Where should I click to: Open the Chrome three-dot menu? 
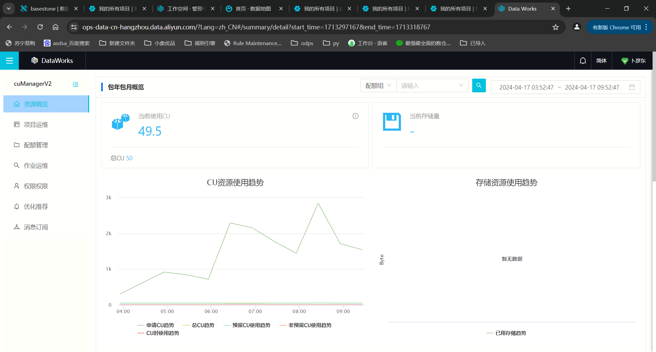coord(646,27)
